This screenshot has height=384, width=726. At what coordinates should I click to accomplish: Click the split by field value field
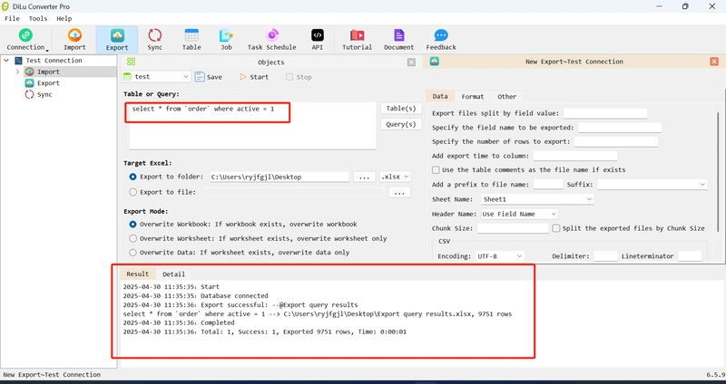point(604,113)
